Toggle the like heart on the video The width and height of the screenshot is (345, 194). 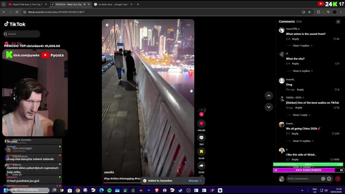(x=201, y=123)
